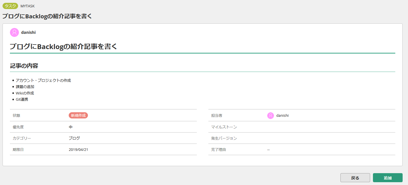Click the assignee name danishi
This screenshot has height=185, width=408.
click(x=282, y=115)
